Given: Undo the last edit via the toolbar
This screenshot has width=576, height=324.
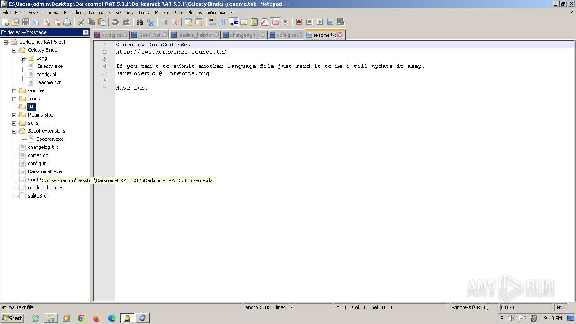Looking at the screenshot, I should (x=116, y=22).
